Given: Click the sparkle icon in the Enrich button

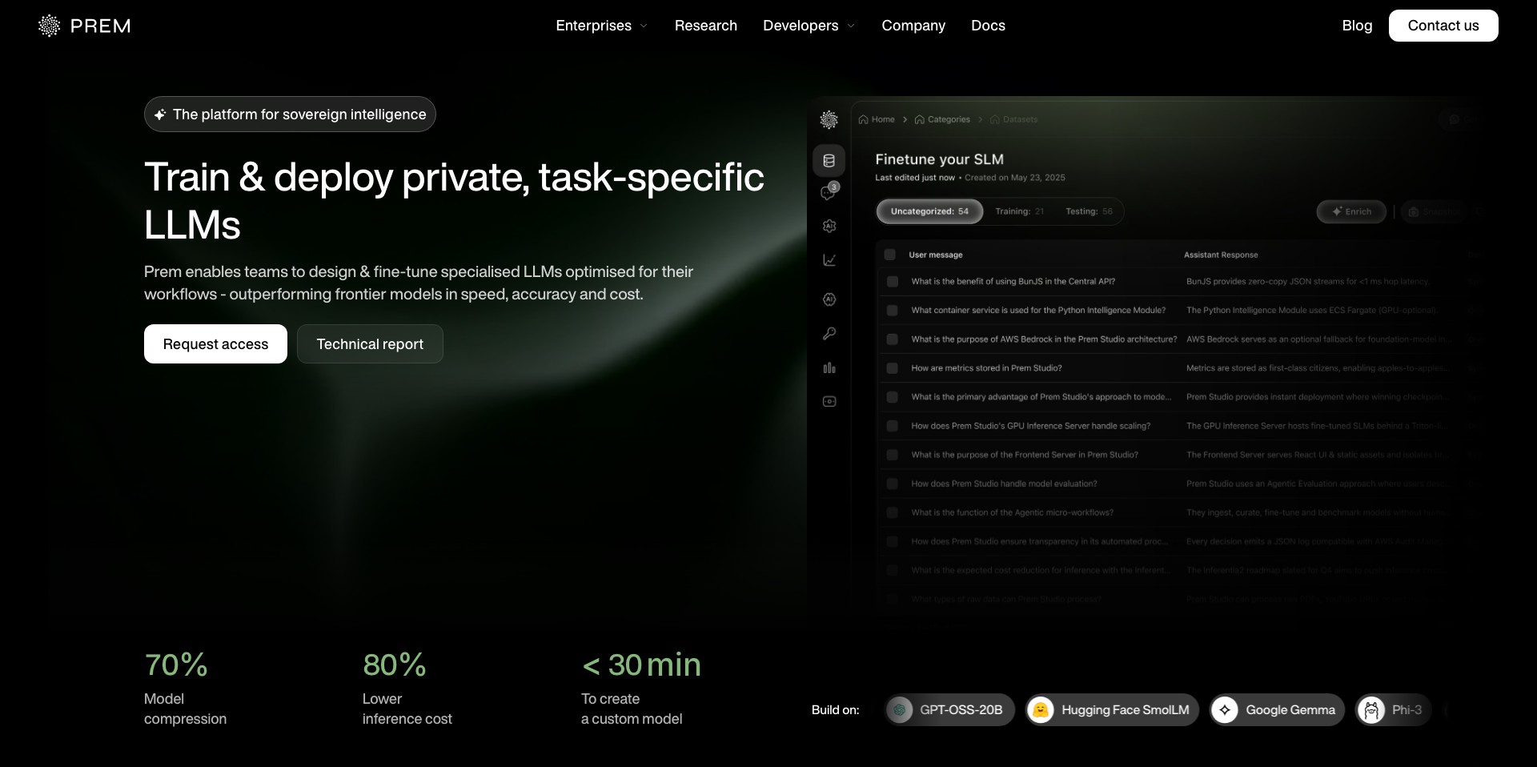Looking at the screenshot, I should [x=1336, y=211].
